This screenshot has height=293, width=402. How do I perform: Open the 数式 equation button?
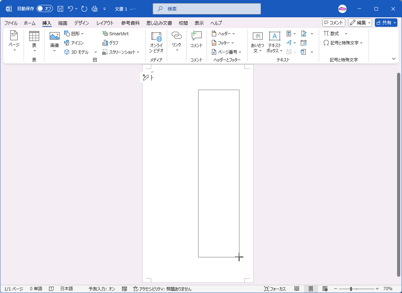point(331,34)
